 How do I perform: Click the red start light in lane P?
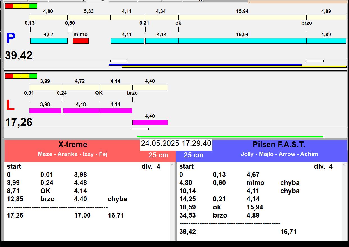[9, 6]
